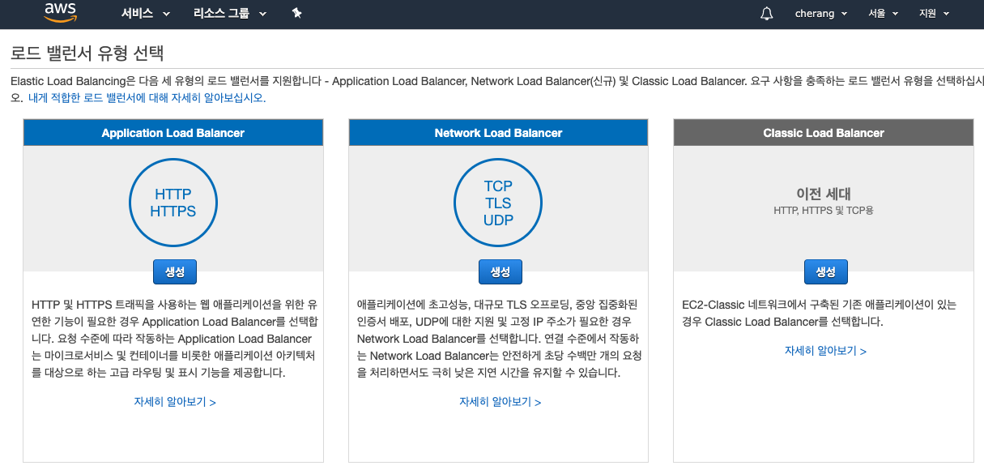Image resolution: width=984 pixels, height=470 pixels.
Task: Open the cherang account dropdown
Action: pyautogui.click(x=821, y=14)
